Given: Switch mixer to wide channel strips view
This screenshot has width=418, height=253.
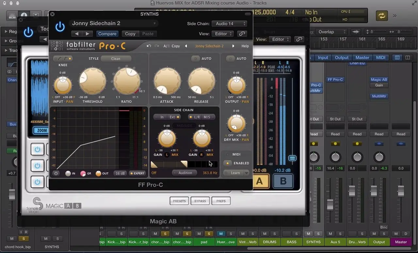Looking at the screenshot, I should 408,57.
